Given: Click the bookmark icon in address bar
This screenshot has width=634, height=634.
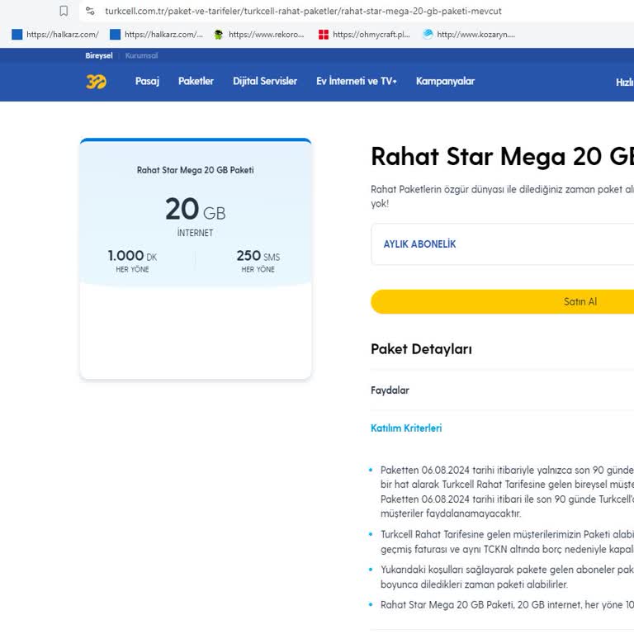Looking at the screenshot, I should pos(64,11).
